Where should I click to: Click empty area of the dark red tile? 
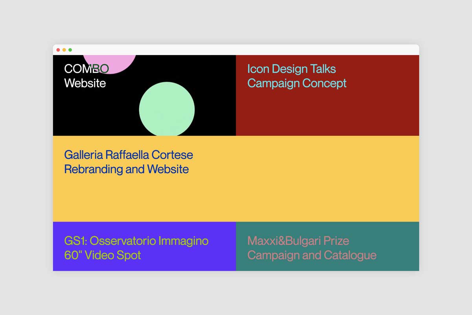point(326,114)
